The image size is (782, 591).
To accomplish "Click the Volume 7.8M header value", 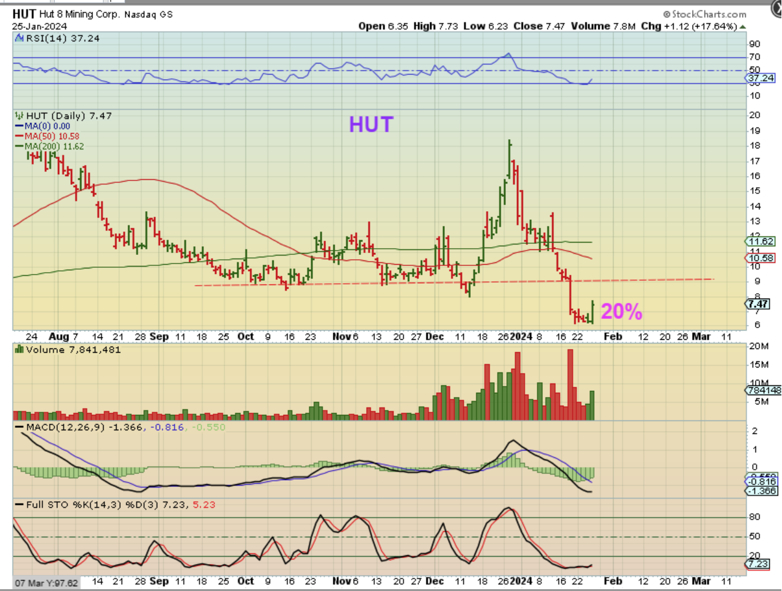I will [x=603, y=26].
